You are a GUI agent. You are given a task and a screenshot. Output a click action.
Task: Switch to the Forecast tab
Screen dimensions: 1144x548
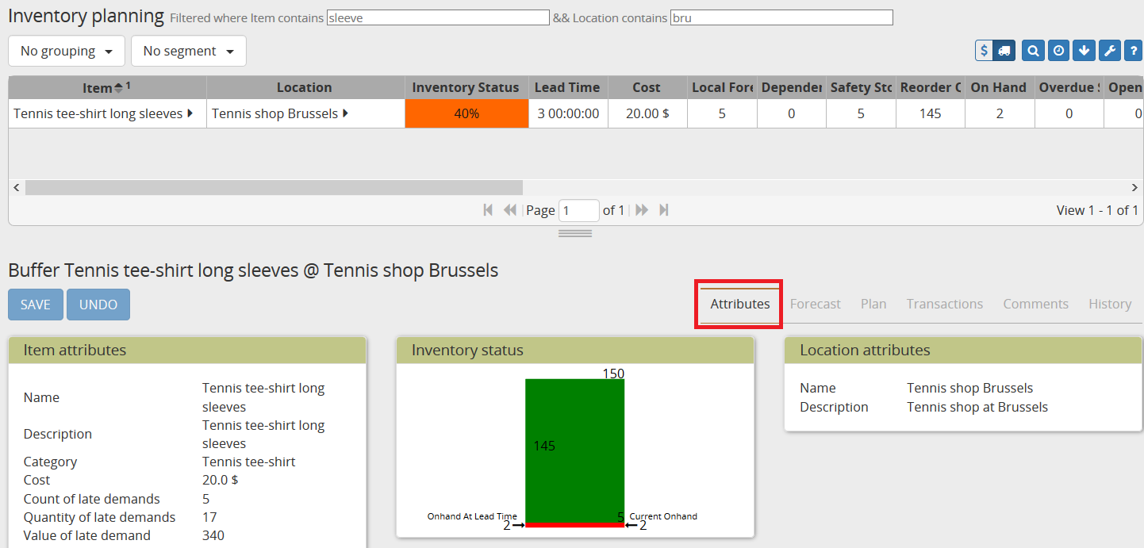[815, 304]
